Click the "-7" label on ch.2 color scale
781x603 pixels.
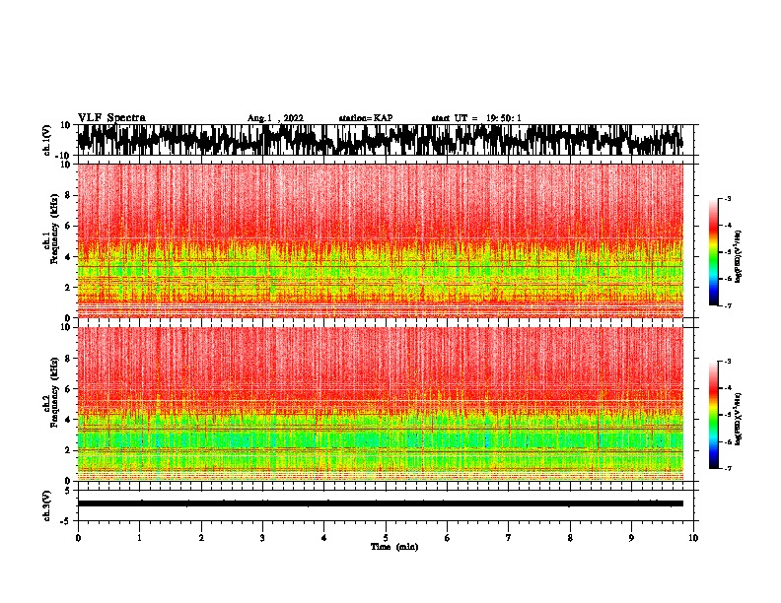pyautogui.click(x=727, y=468)
